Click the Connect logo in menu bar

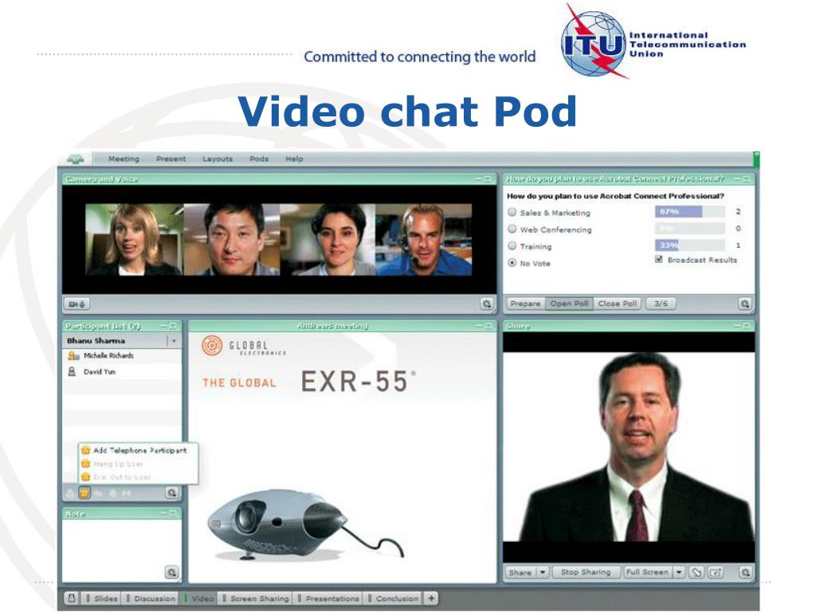[x=76, y=159]
